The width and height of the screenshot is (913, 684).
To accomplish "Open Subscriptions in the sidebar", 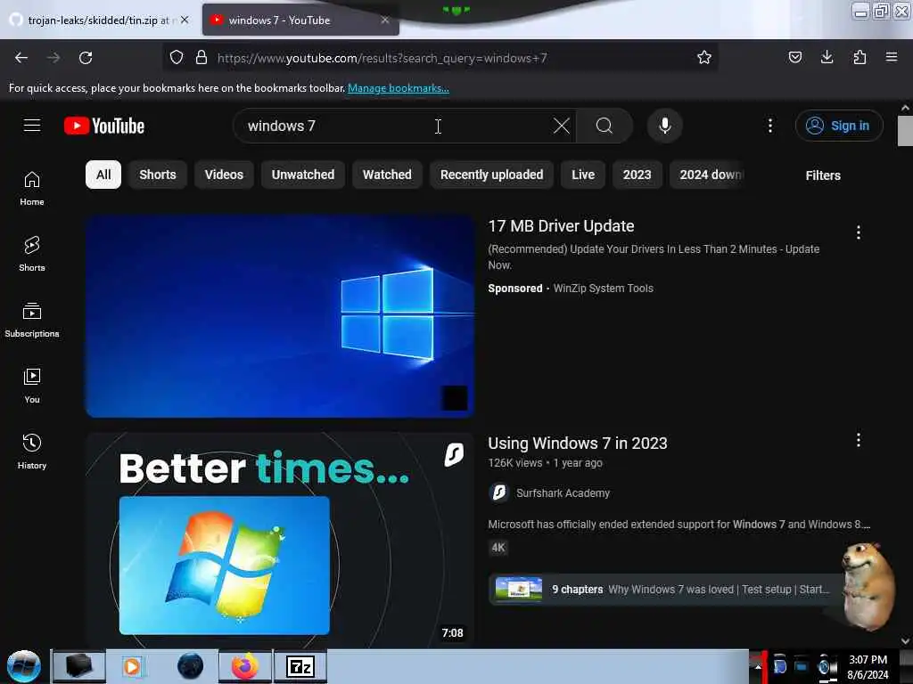I will [x=32, y=320].
